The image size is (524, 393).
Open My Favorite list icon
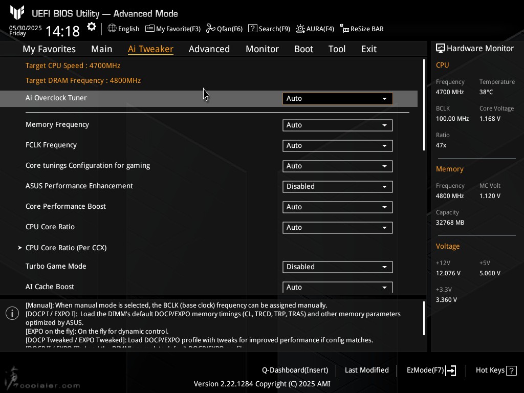click(x=150, y=29)
